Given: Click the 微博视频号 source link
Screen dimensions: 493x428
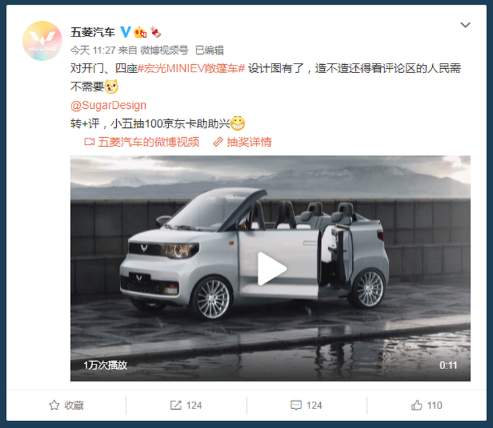Looking at the screenshot, I should click(x=164, y=50).
